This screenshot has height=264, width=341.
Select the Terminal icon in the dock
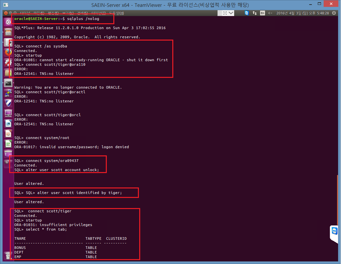tap(8, 83)
